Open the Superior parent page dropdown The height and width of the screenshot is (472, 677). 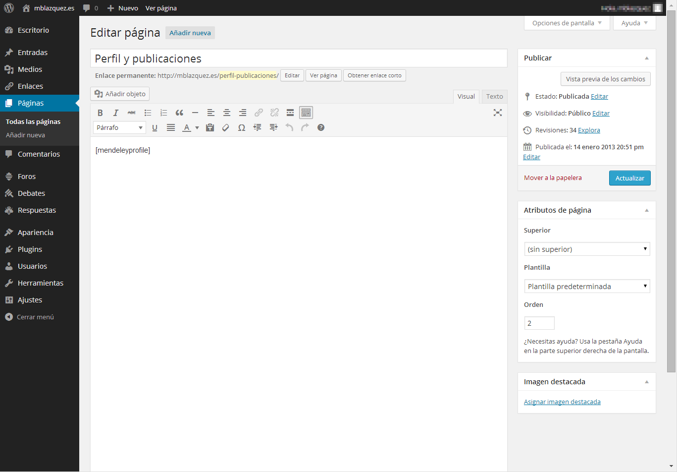[x=587, y=249]
